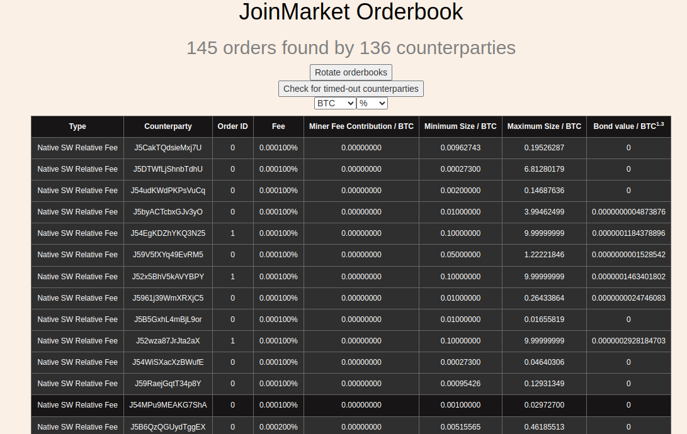Click the JoinMarket Orderbook heading
The width and height of the screenshot is (687, 434).
[351, 12]
